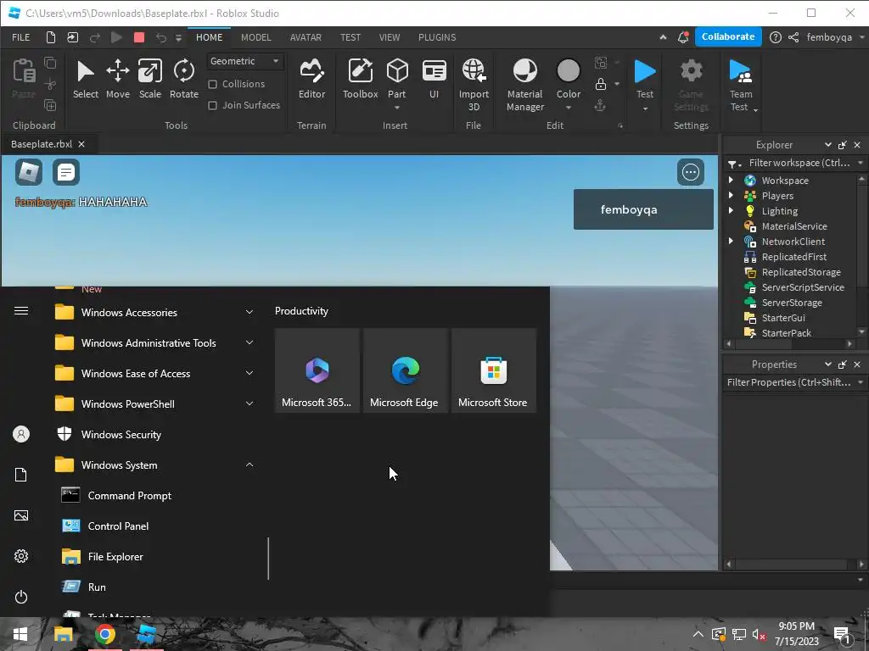Open the Geometric mode dropdown
The height and width of the screenshot is (651, 869).
pyautogui.click(x=244, y=61)
